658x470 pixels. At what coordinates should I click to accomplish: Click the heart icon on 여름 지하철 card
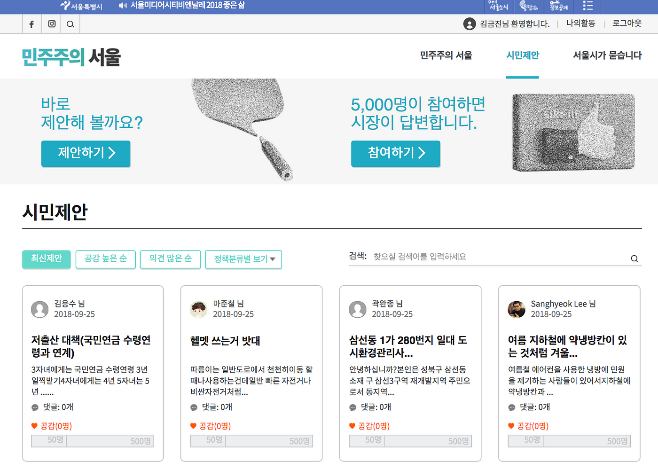pyautogui.click(x=511, y=426)
